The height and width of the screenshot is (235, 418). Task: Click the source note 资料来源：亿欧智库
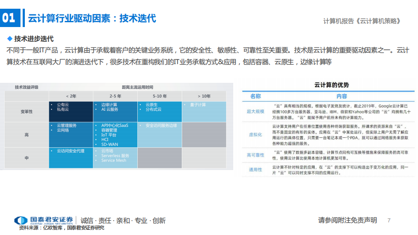pyautogui.click(x=41, y=228)
